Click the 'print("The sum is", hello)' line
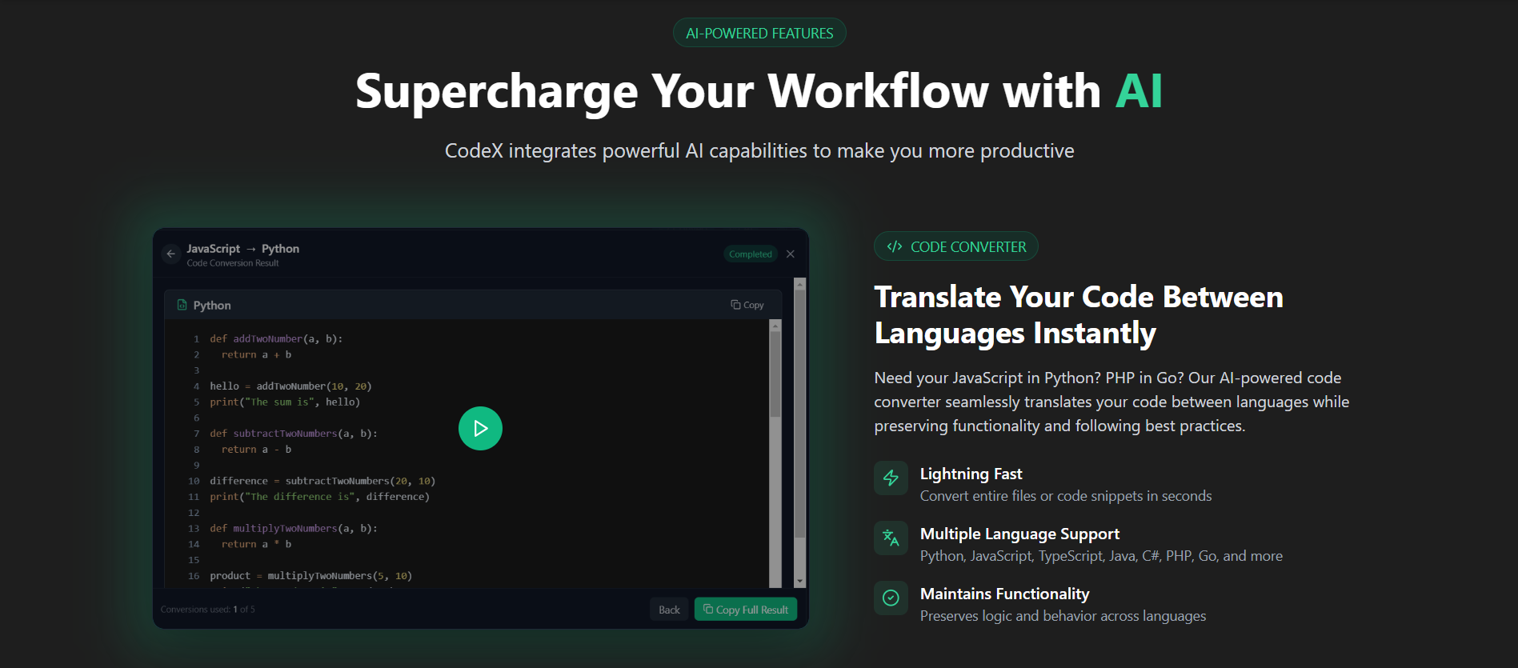The width and height of the screenshot is (1518, 668). [x=285, y=402]
